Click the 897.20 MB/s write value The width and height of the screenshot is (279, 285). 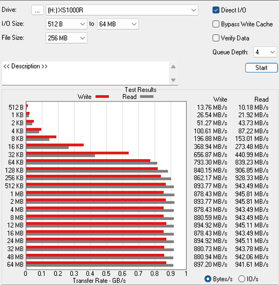point(211,264)
